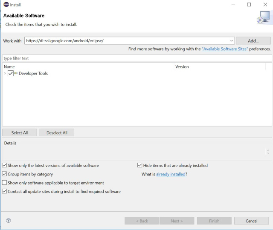Click the Developer Tools category icon
Screen dimensions: 273x230
16,74
